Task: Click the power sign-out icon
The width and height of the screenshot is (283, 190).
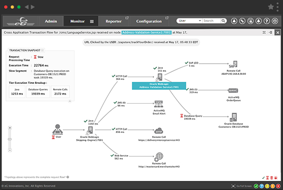Action: [275, 21]
